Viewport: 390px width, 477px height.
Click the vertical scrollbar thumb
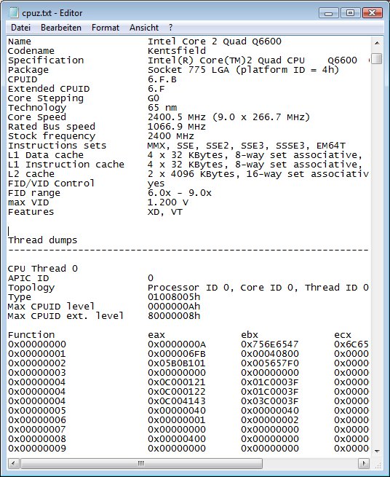click(x=377, y=59)
